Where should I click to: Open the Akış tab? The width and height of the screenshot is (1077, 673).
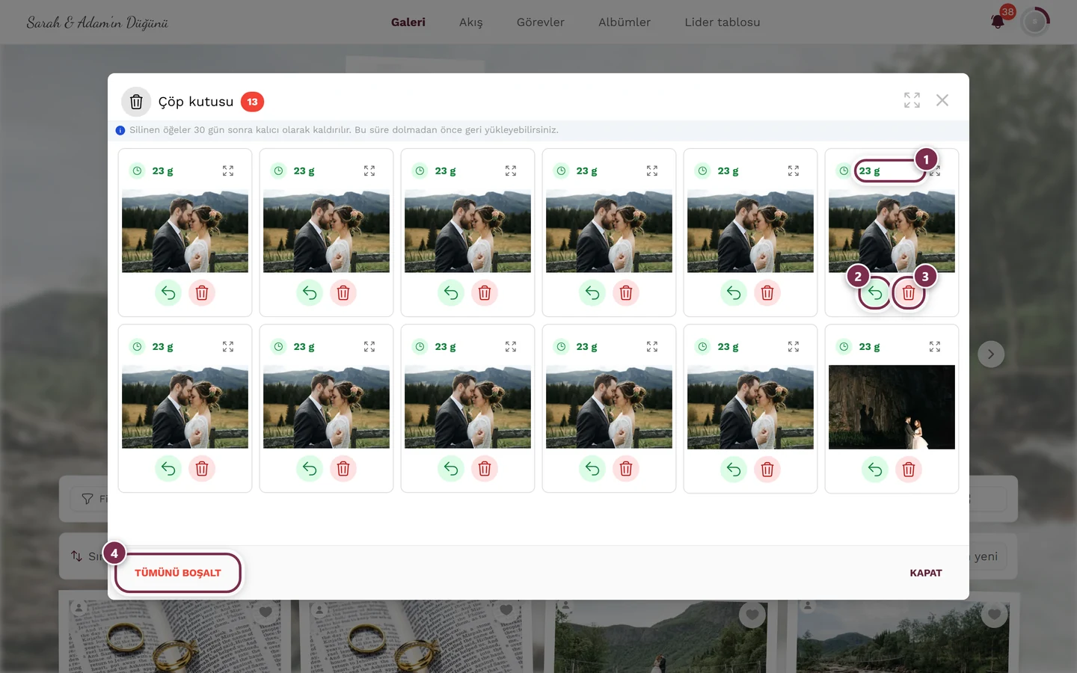[471, 22]
